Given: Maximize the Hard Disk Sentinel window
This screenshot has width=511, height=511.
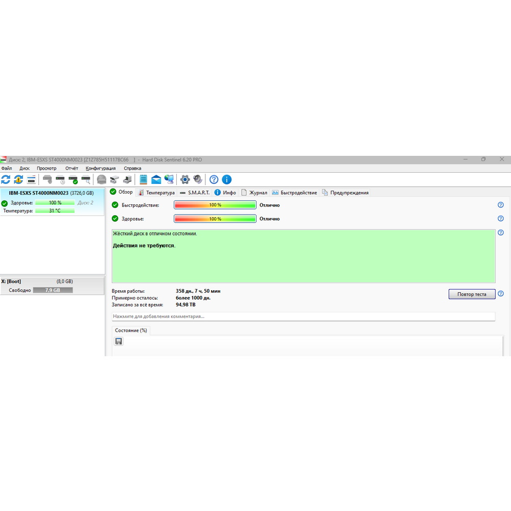Looking at the screenshot, I should tap(483, 159).
